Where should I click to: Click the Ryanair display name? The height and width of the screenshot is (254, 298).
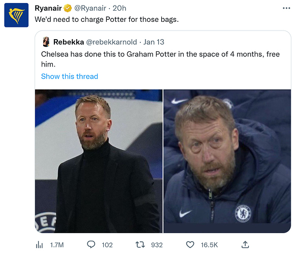pyautogui.click(x=48, y=8)
